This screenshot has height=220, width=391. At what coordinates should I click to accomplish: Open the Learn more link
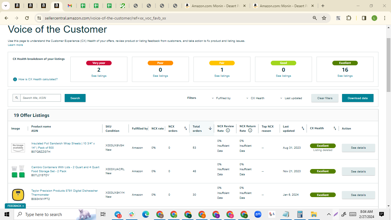pyautogui.click(x=15, y=45)
